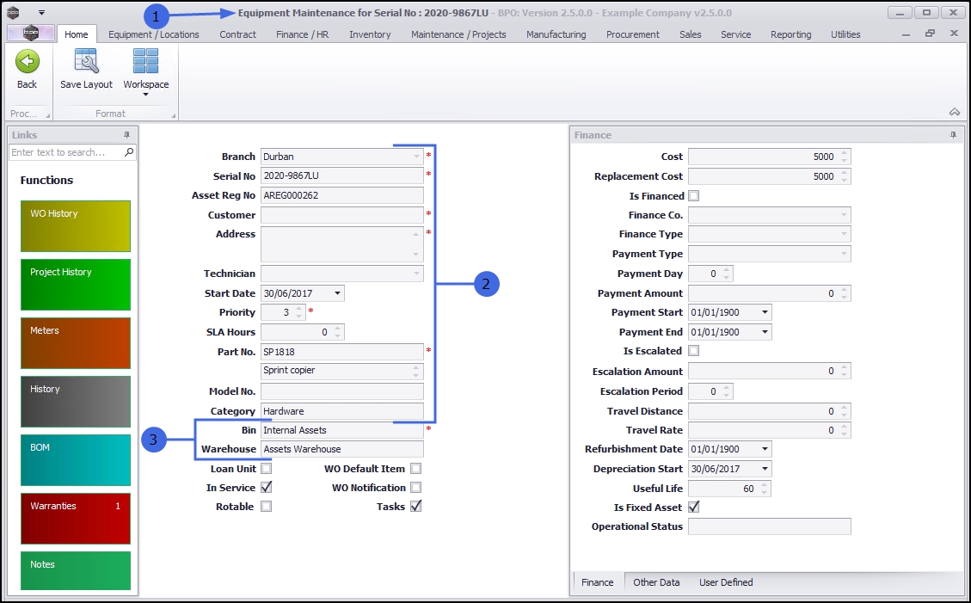Click the Serial No input field
This screenshot has height=603, width=971.
pyautogui.click(x=341, y=175)
